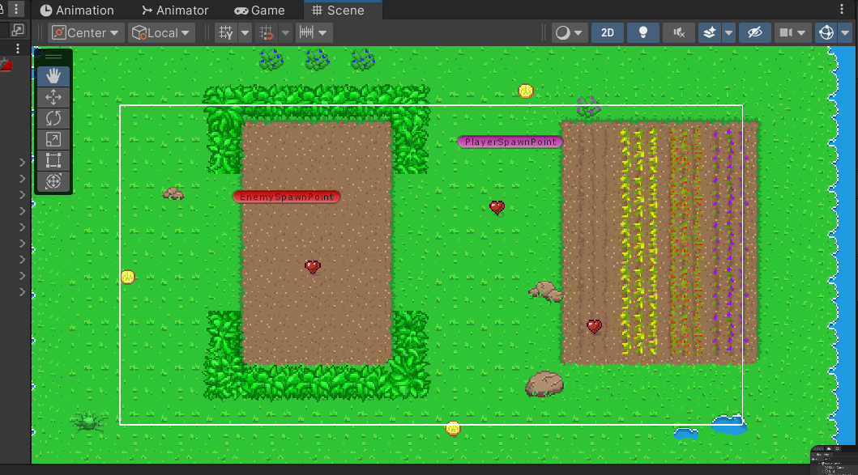Select the green spiky plant outside camera frame
Viewport: 858px width, 475px height.
(x=88, y=422)
